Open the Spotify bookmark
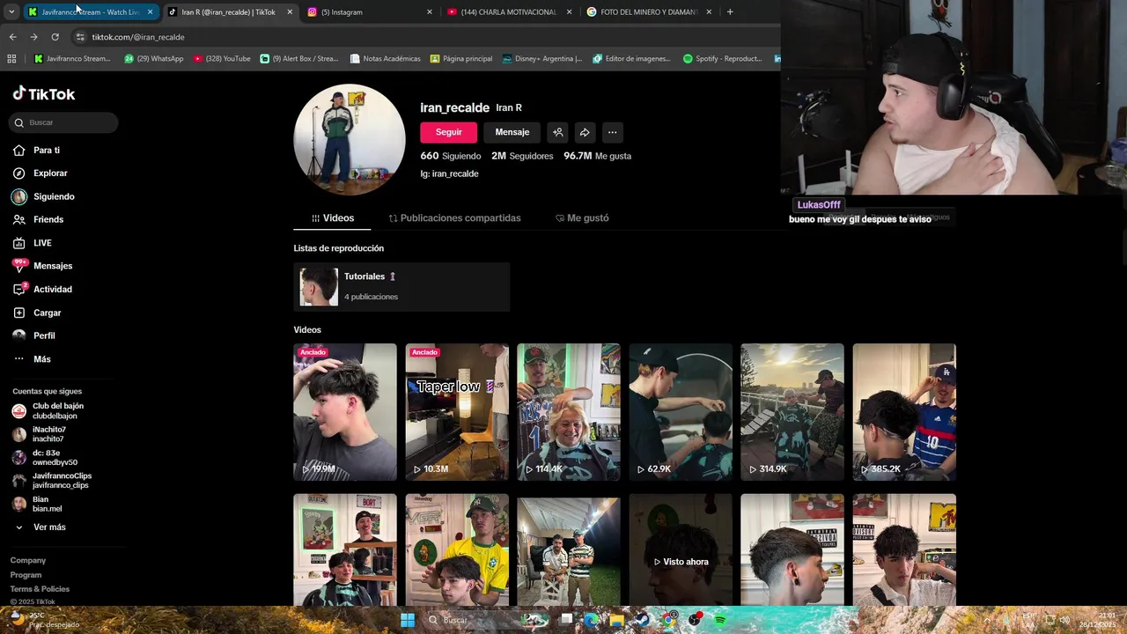 pos(722,59)
